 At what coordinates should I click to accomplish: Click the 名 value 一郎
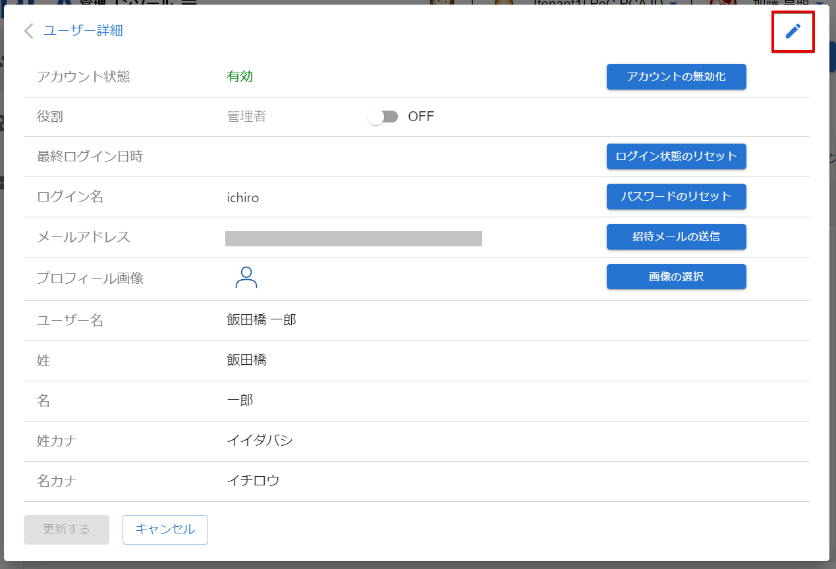[x=240, y=400]
